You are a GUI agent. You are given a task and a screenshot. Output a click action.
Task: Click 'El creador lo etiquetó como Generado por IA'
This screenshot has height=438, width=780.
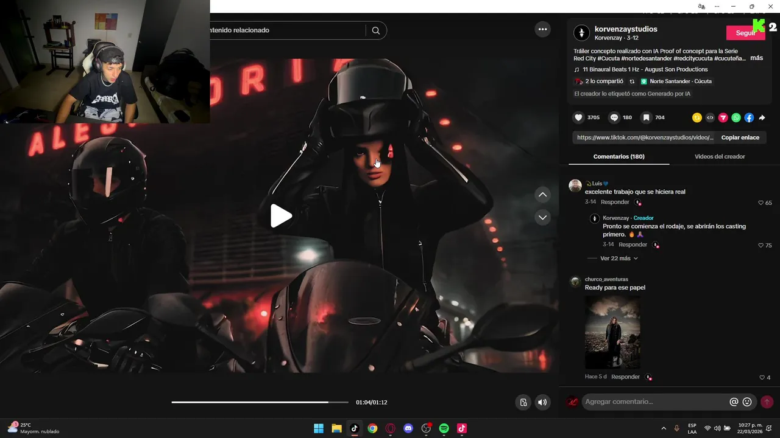(632, 94)
